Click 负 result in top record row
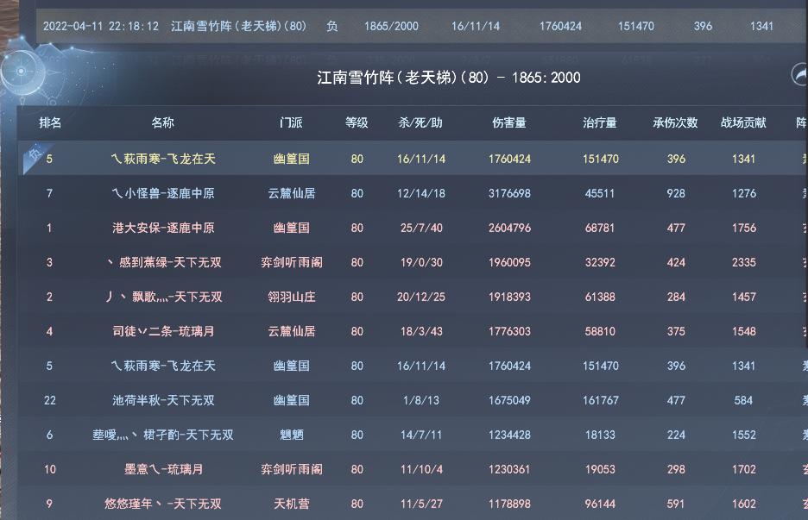 coord(331,26)
